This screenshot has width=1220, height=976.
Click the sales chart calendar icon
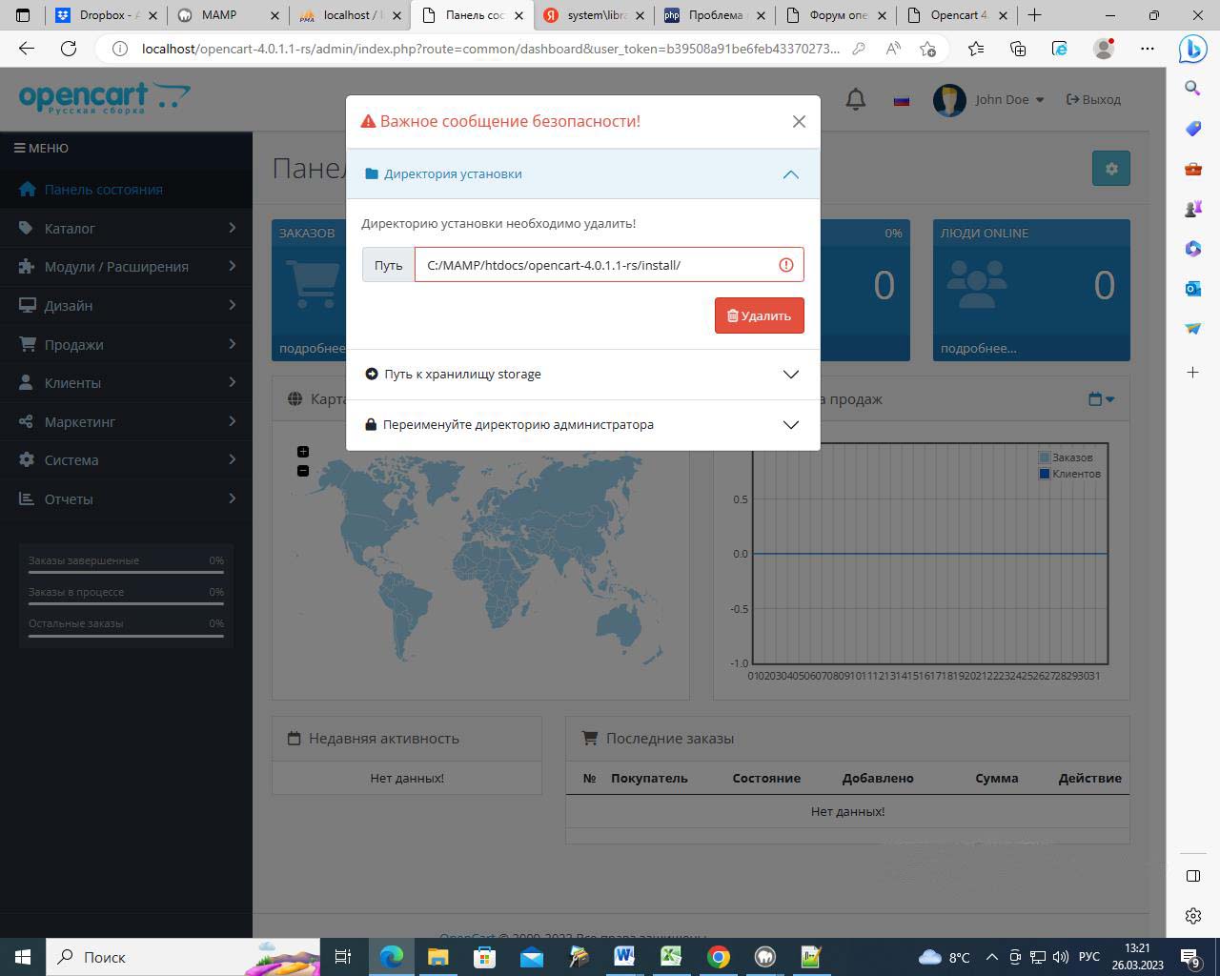(x=1101, y=399)
